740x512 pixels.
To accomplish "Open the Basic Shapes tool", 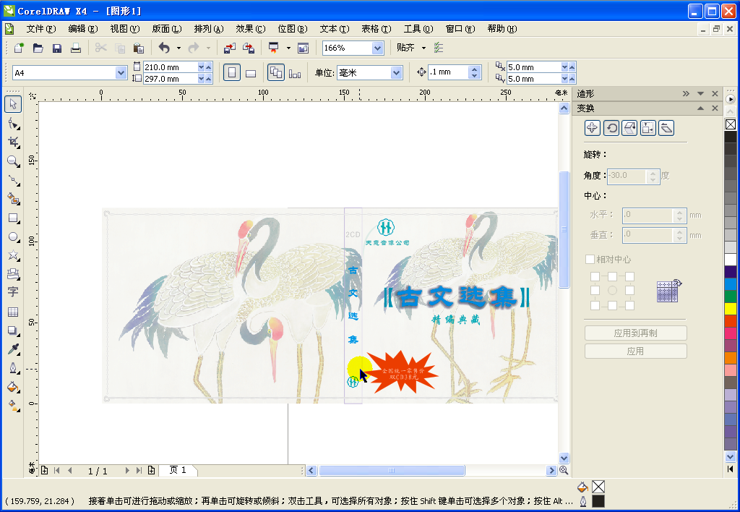I will (13, 274).
